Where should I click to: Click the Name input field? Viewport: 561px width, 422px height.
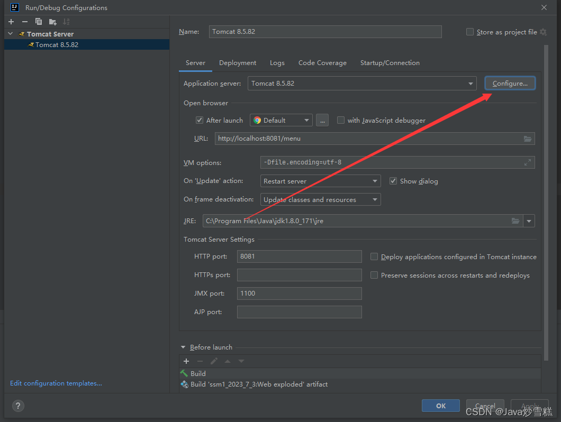click(x=325, y=32)
